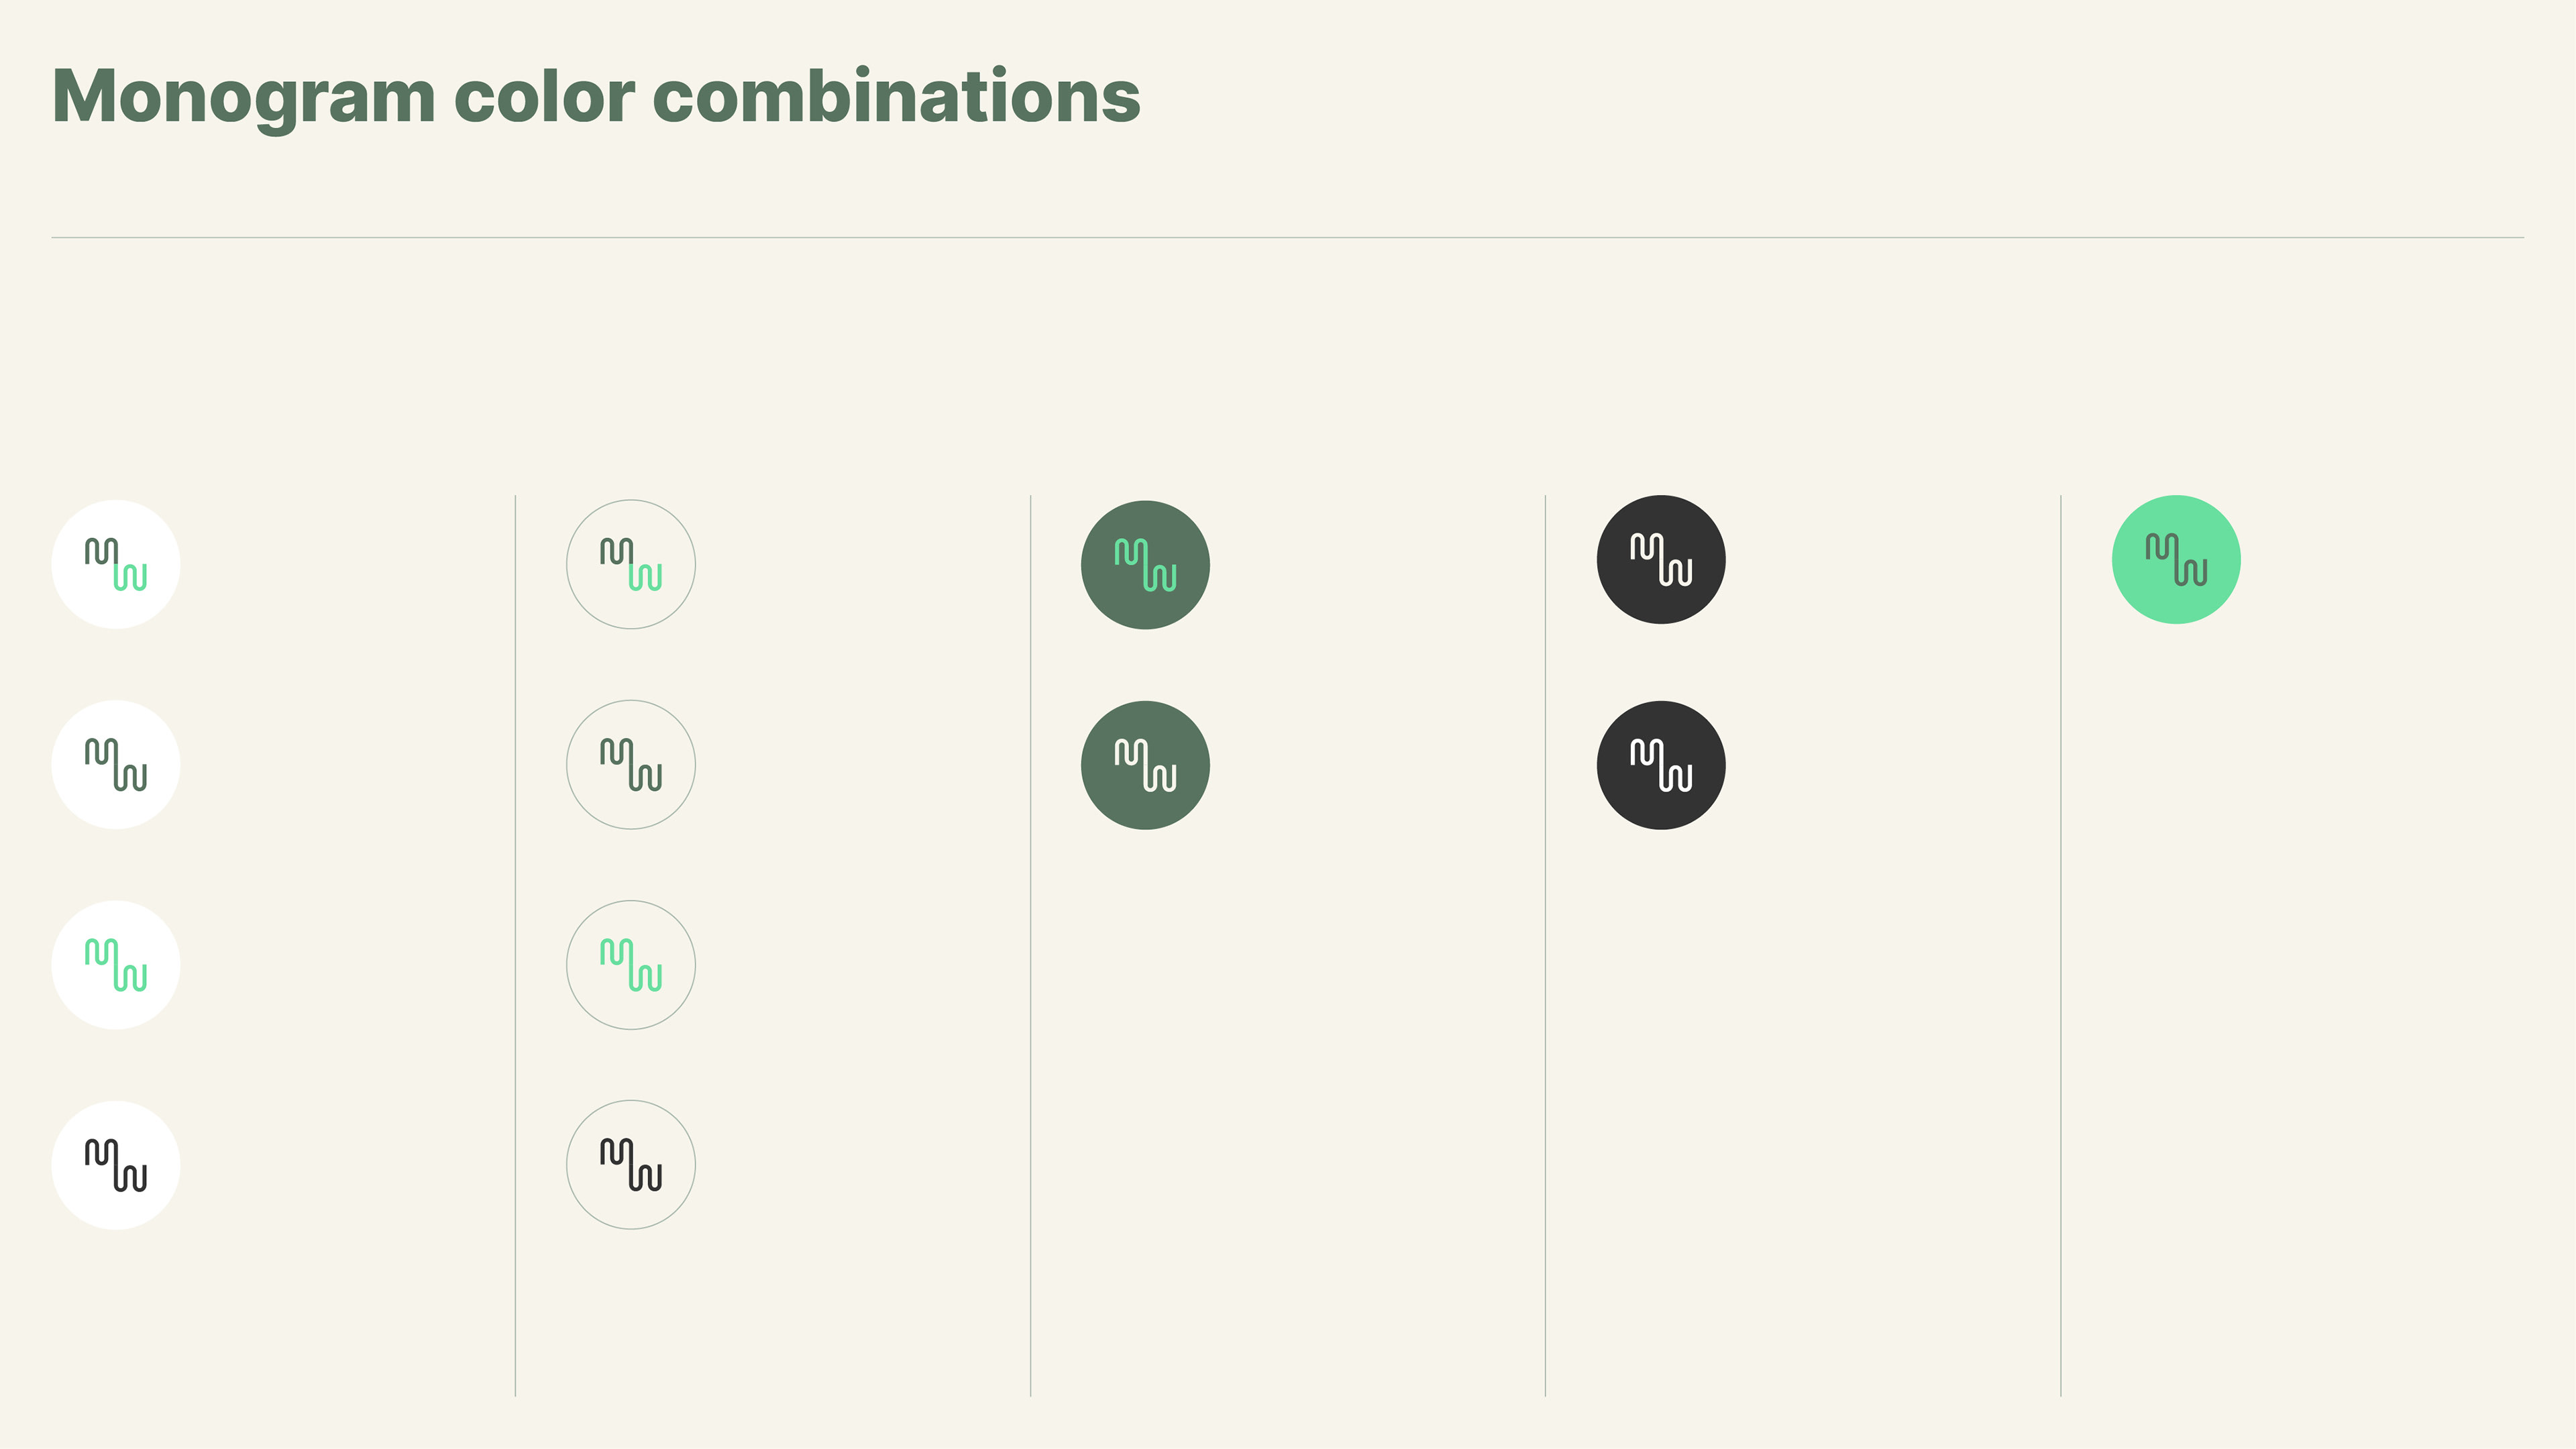Screen dimensions: 2576x1449
Task: Click the all mint monogram in outlined circle
Action: pos(631,964)
